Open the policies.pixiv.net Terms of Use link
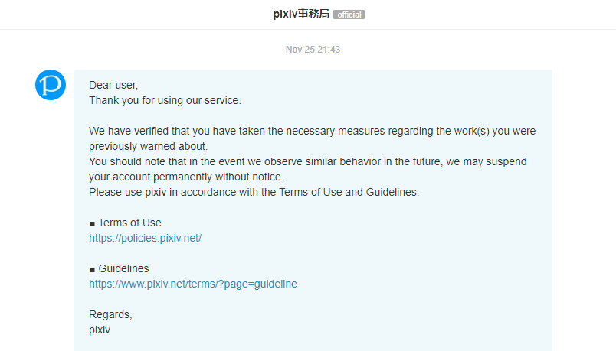Screen dimensions: 616x351 coord(145,238)
